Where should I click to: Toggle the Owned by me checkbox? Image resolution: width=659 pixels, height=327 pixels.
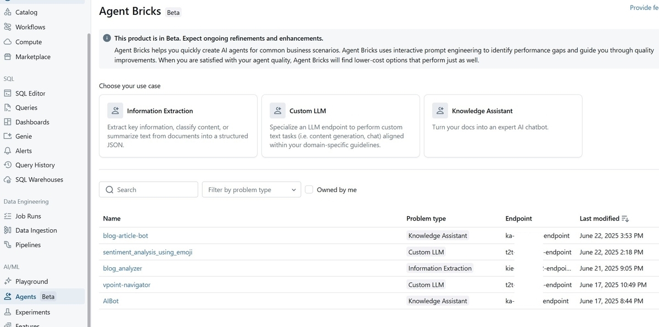click(x=309, y=189)
